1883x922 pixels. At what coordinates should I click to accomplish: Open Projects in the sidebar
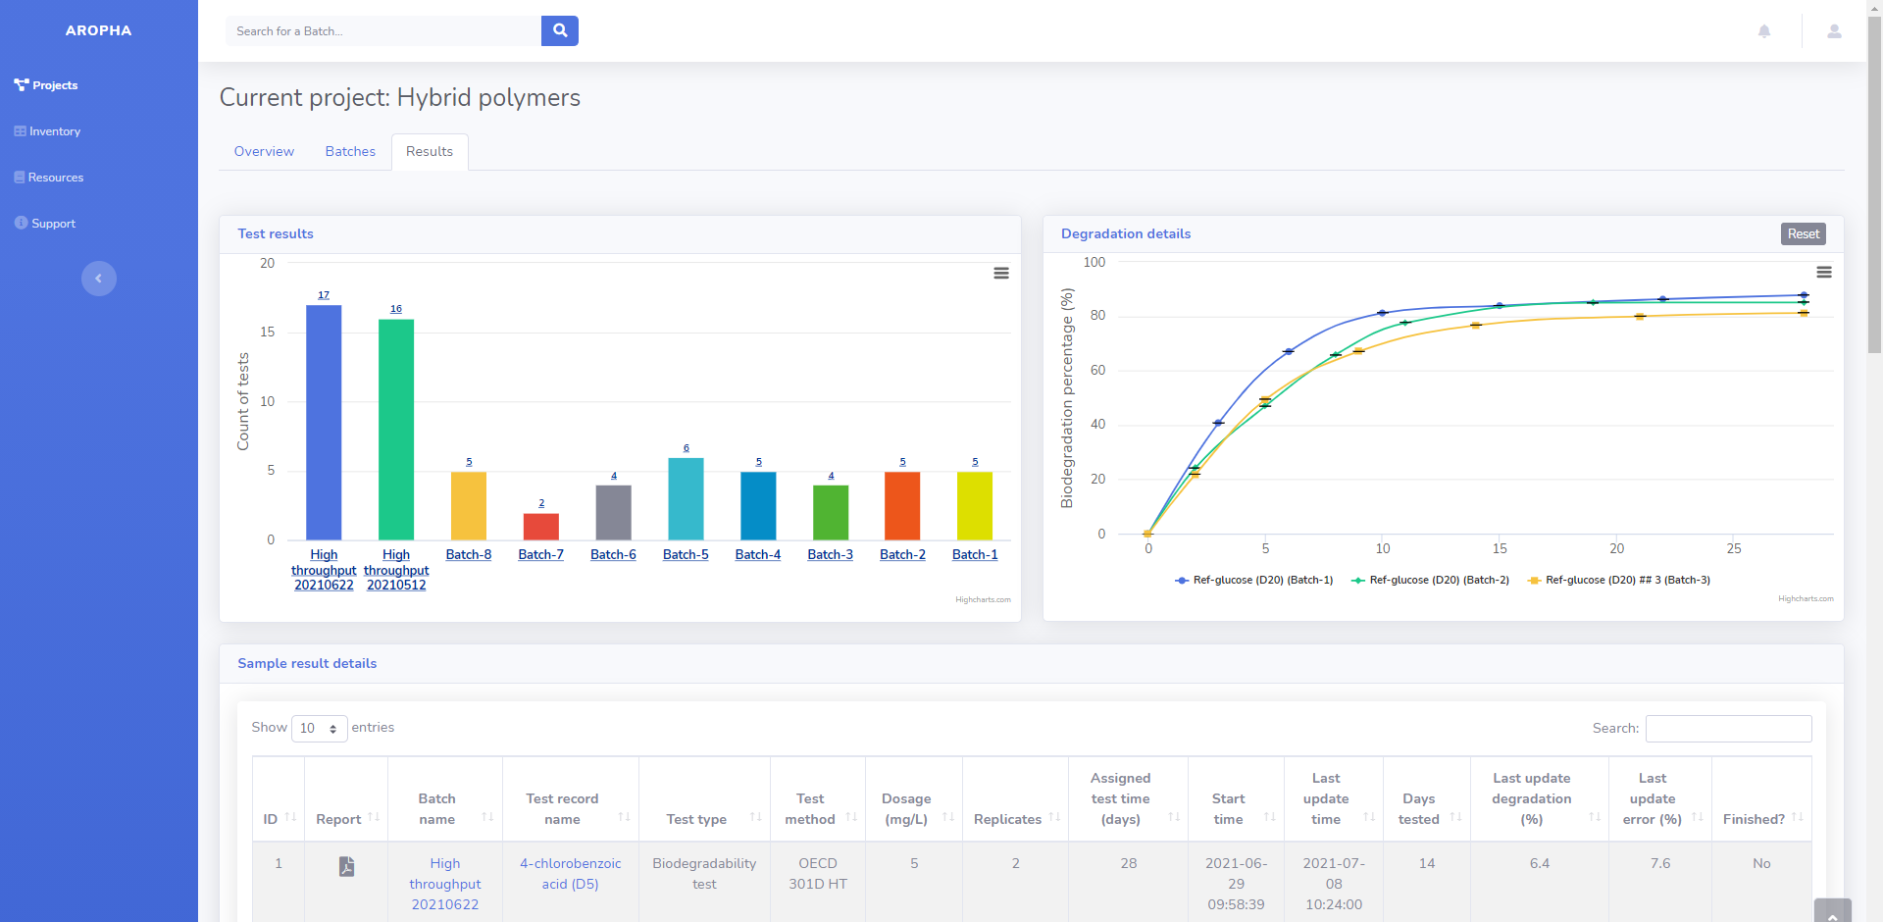pos(46,85)
